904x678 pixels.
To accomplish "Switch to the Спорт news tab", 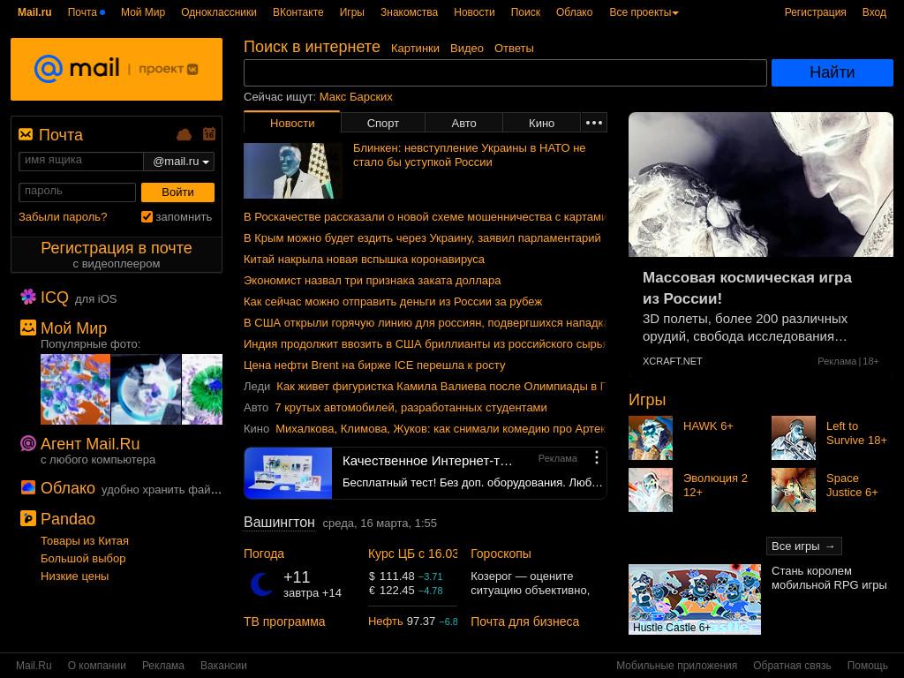I will pyautogui.click(x=383, y=123).
